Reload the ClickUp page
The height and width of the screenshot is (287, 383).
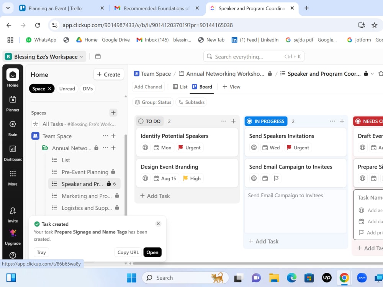pos(38,25)
